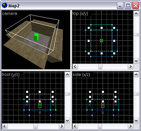Image resolution: width=141 pixels, height=131 pixels.
Task: Click the top-center selection handle in side view
Action: tap(103, 92)
